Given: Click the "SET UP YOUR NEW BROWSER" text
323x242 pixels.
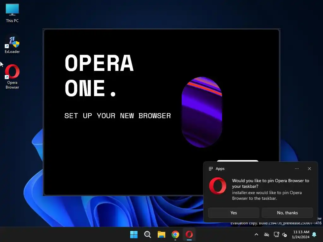Looking at the screenshot, I should pyautogui.click(x=118, y=116).
